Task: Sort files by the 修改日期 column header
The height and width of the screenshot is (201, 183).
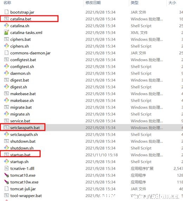Action: click(x=93, y=2)
